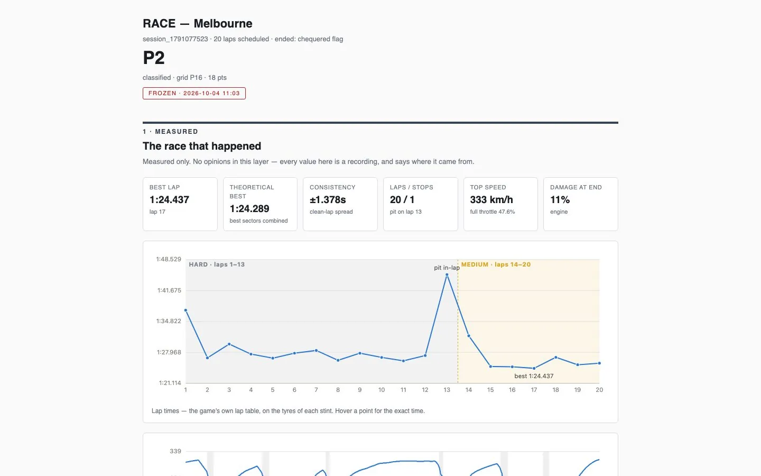
Task: Select the lap 14 data point on the chart
Action: (469, 336)
